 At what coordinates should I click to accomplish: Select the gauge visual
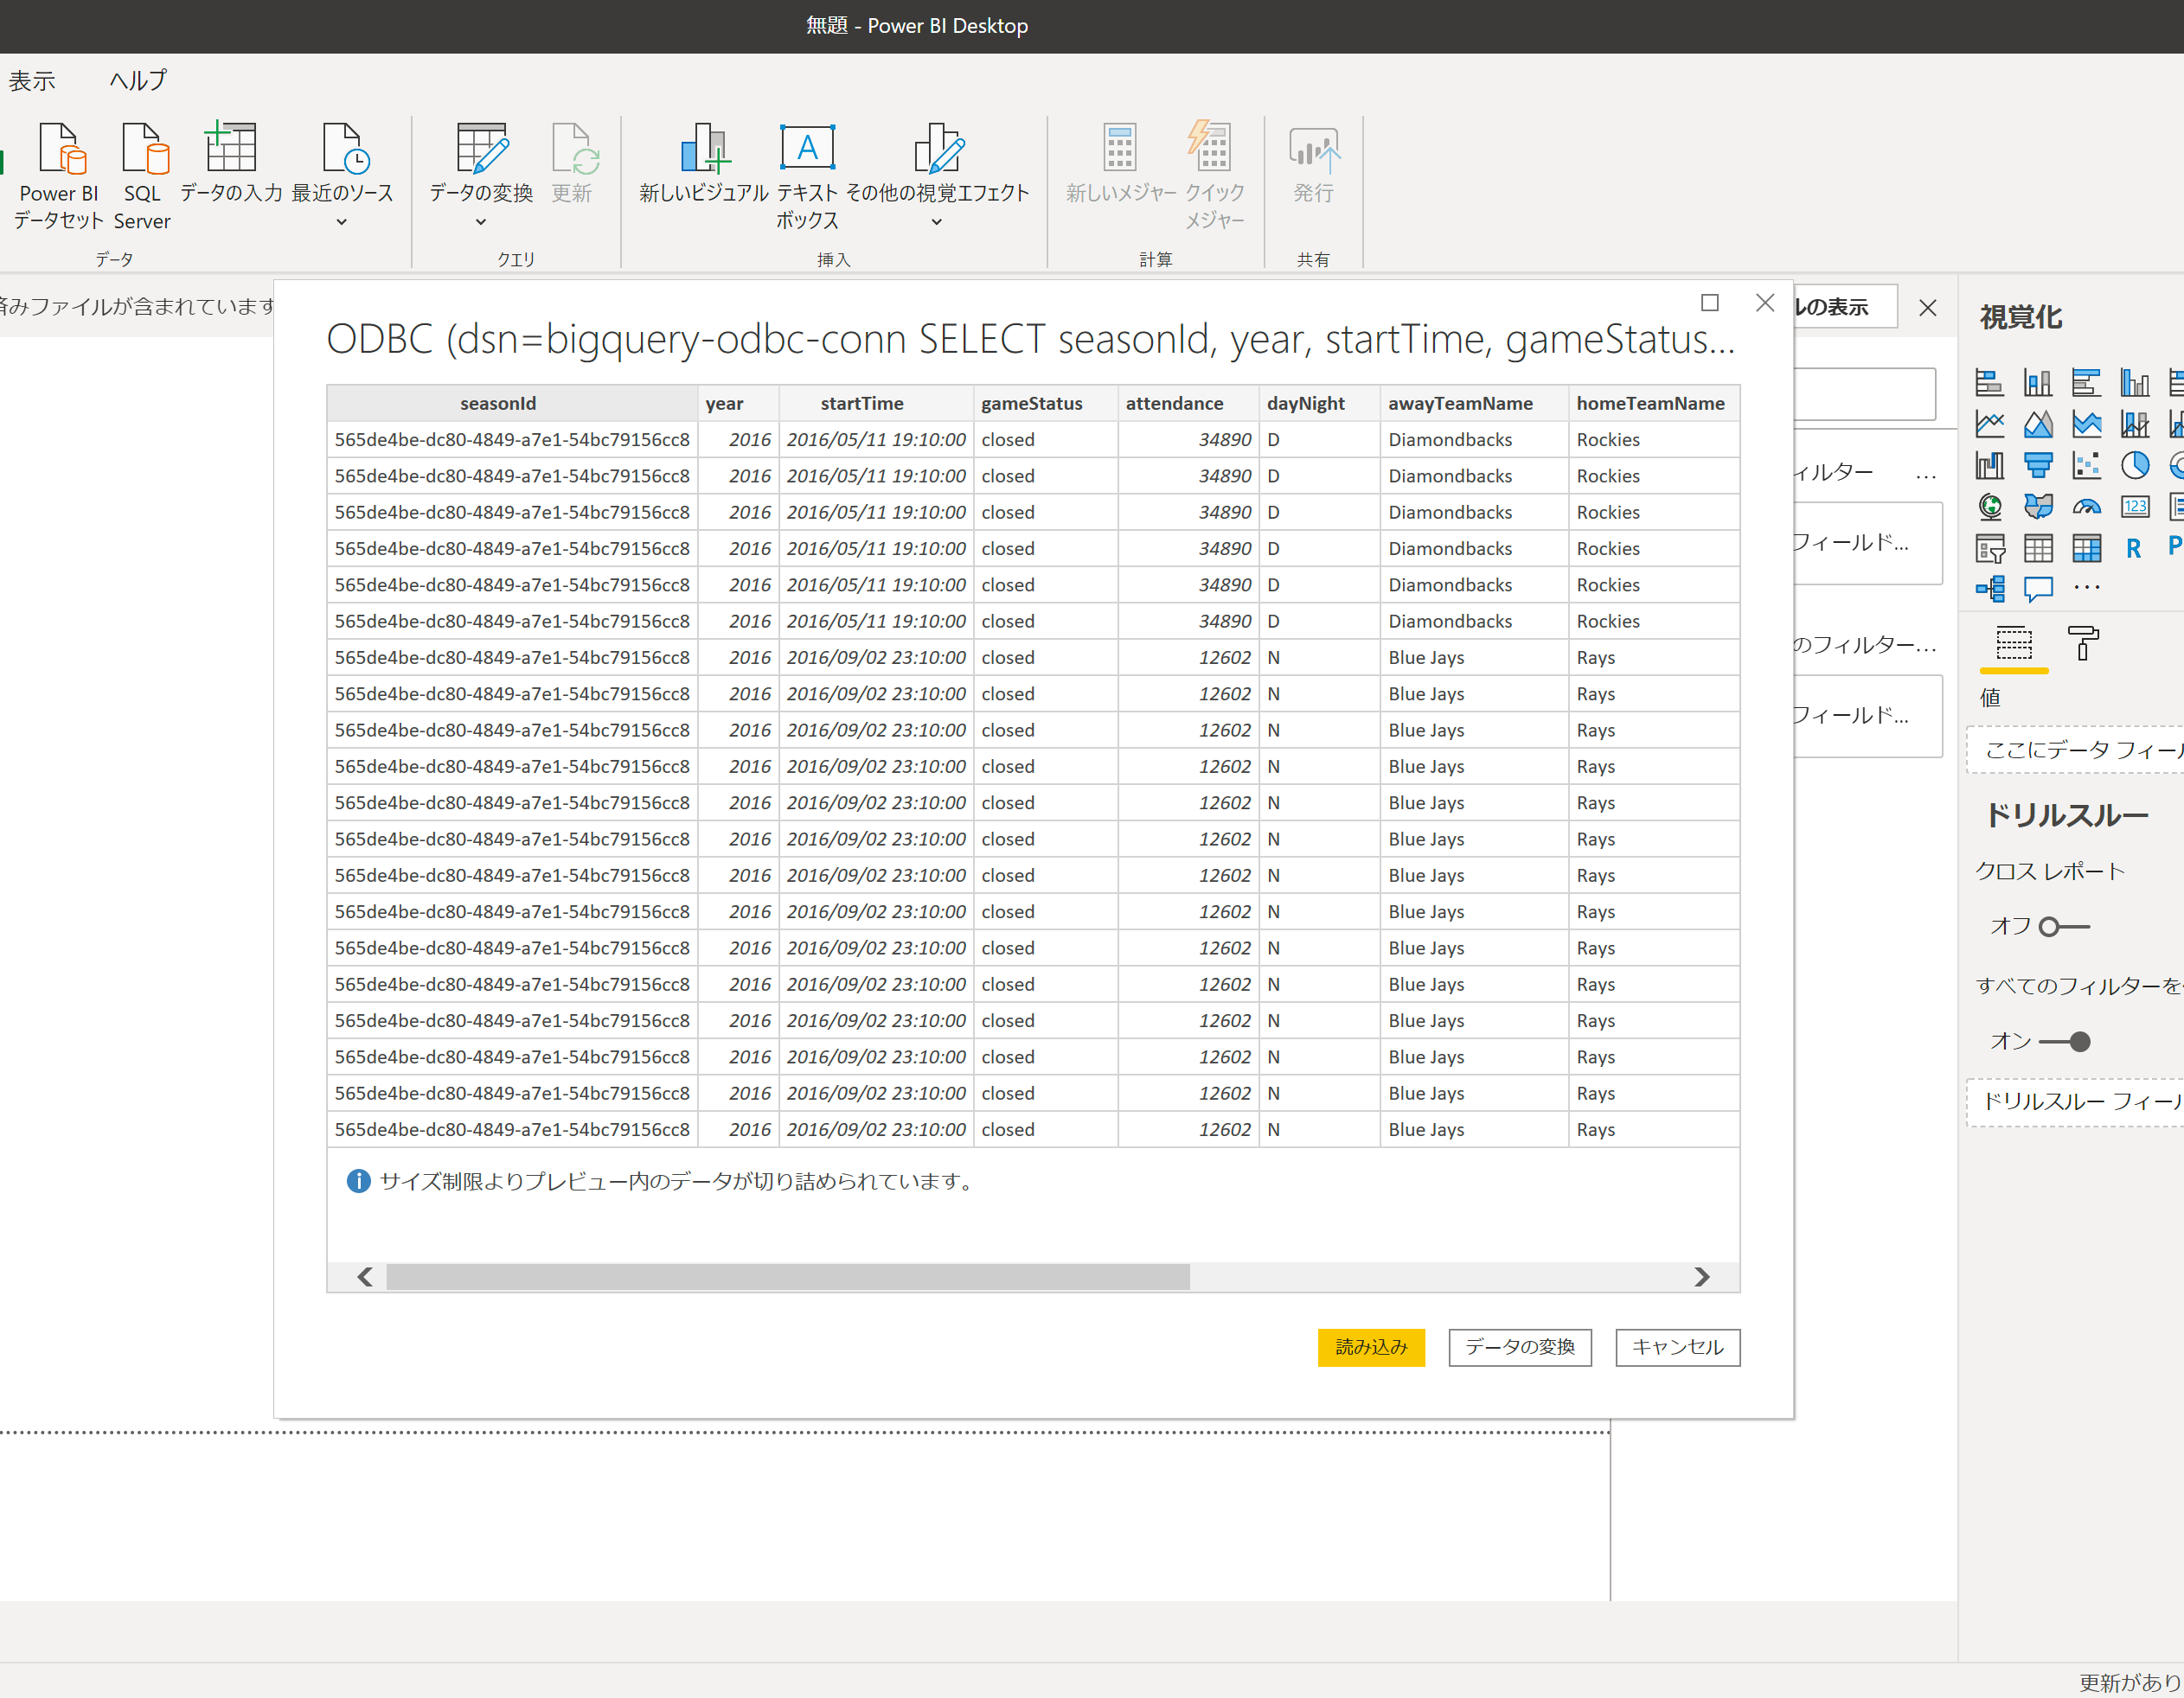(2088, 507)
